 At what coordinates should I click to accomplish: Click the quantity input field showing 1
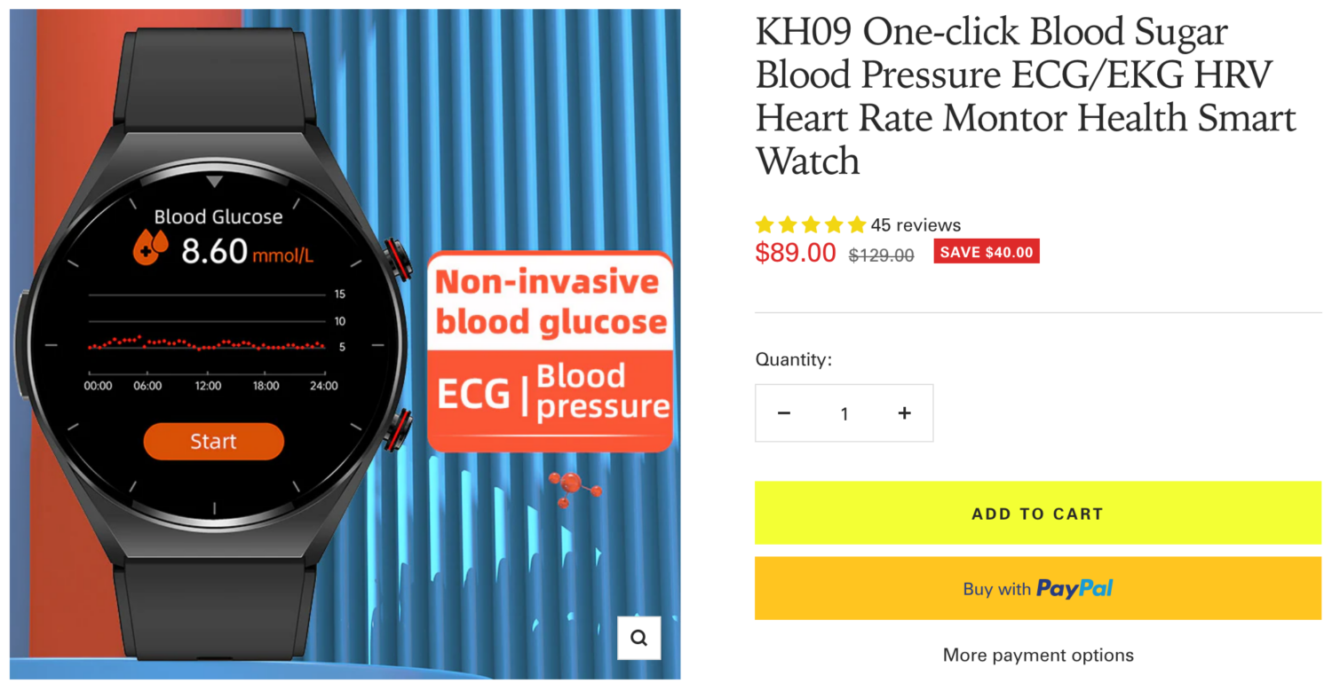(x=844, y=412)
